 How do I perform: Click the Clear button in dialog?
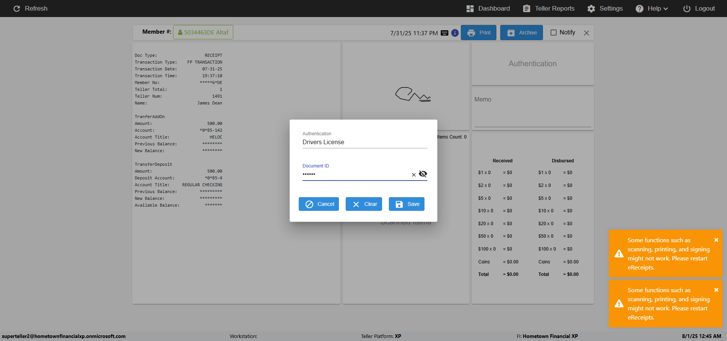pos(364,204)
